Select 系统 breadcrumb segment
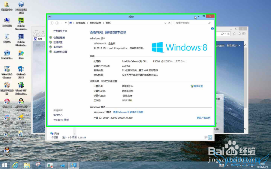 tap(108, 23)
